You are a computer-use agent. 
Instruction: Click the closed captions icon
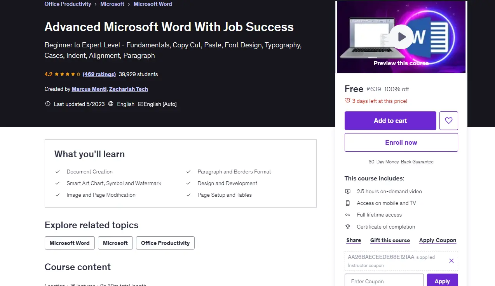tap(141, 104)
